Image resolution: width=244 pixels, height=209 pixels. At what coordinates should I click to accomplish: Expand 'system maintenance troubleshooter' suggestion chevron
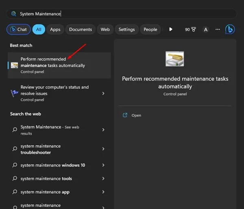click(103, 149)
